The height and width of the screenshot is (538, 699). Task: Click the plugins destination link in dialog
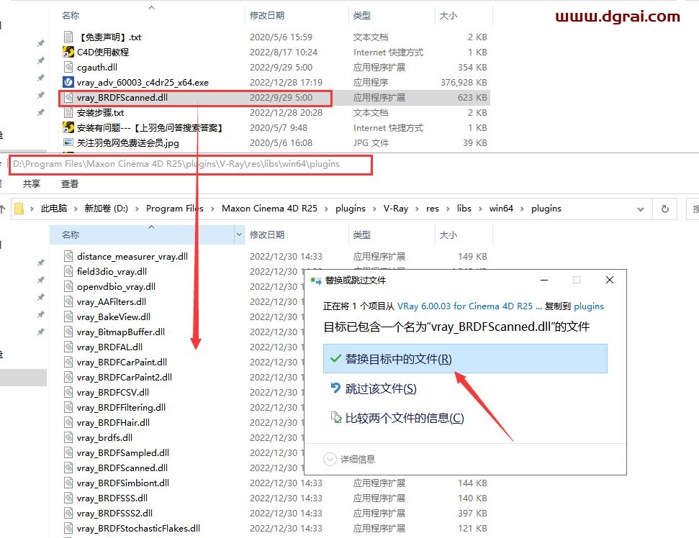point(588,306)
